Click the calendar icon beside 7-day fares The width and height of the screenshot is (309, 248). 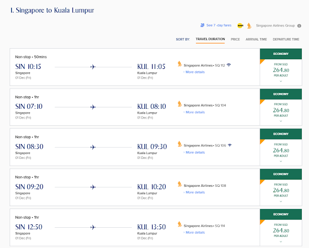pyautogui.click(x=202, y=26)
